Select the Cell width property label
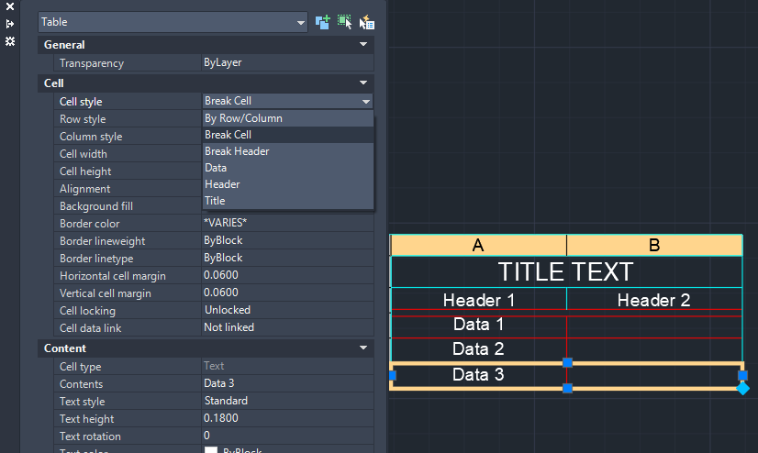The height and width of the screenshot is (453, 758). click(84, 154)
